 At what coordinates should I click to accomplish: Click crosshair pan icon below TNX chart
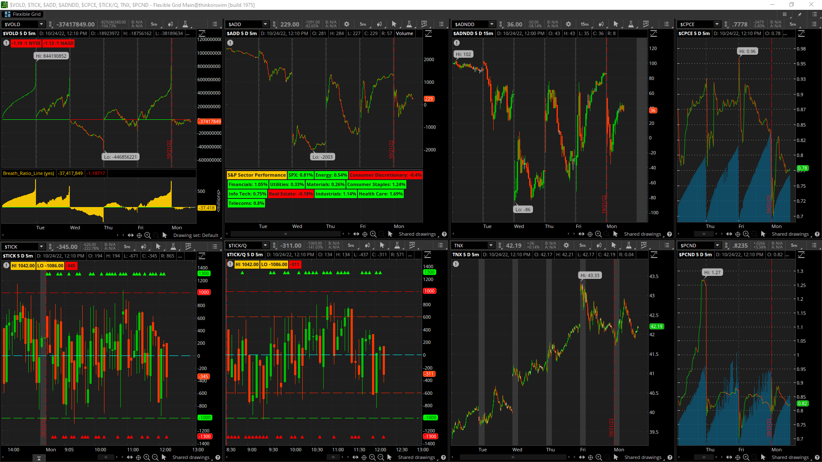click(x=590, y=457)
